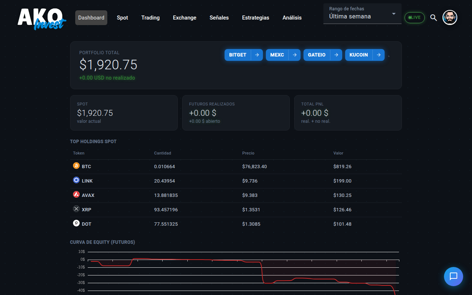Click the Top Holdings Spot heading
The width and height of the screenshot is (472, 295).
[93, 142]
